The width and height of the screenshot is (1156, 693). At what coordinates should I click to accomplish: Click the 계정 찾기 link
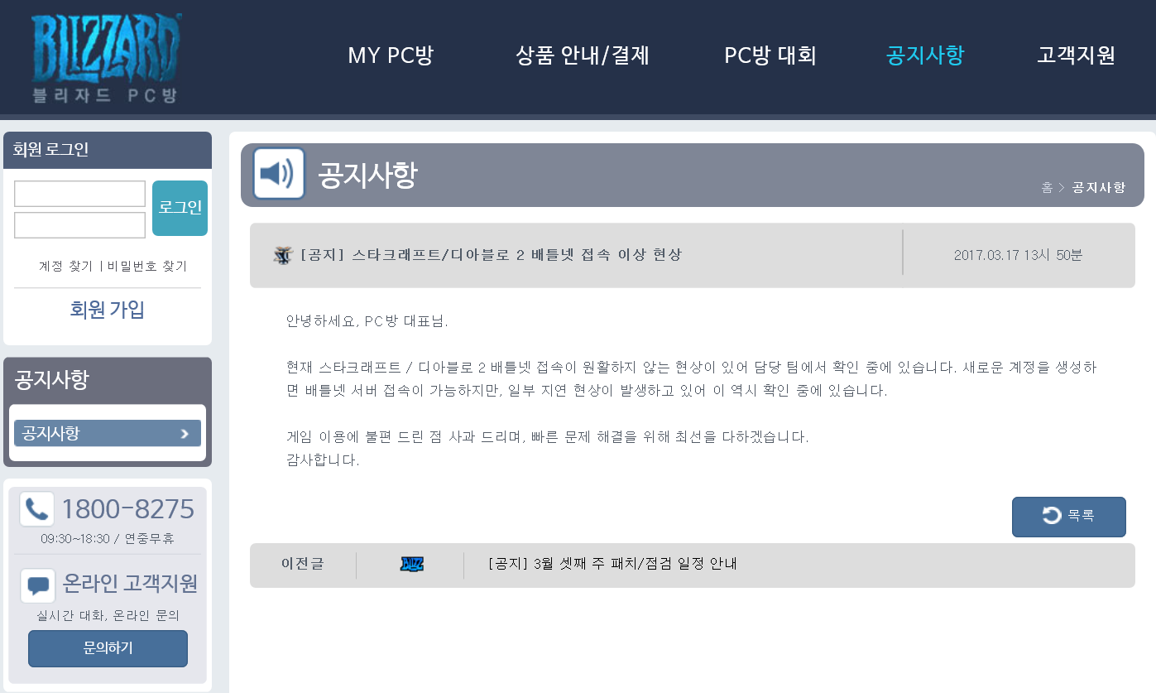[x=65, y=266]
